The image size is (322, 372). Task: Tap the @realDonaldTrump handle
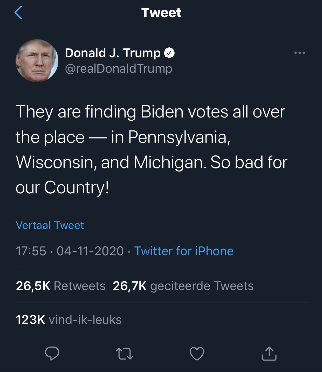119,69
